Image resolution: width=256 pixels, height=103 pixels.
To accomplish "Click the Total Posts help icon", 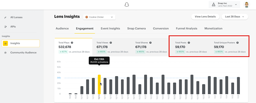I will coord(189,43).
